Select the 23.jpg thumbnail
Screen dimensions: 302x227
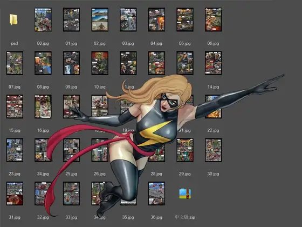(15, 150)
